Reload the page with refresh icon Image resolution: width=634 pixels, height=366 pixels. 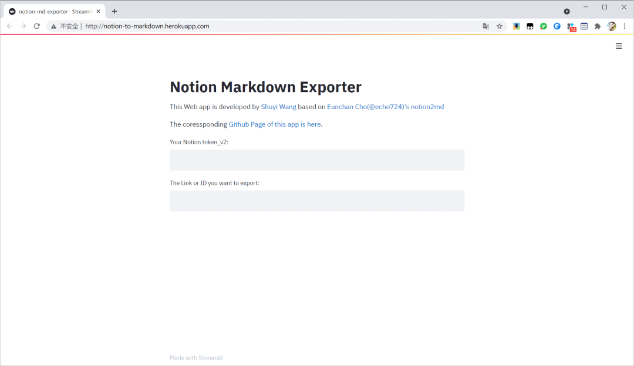tap(37, 26)
